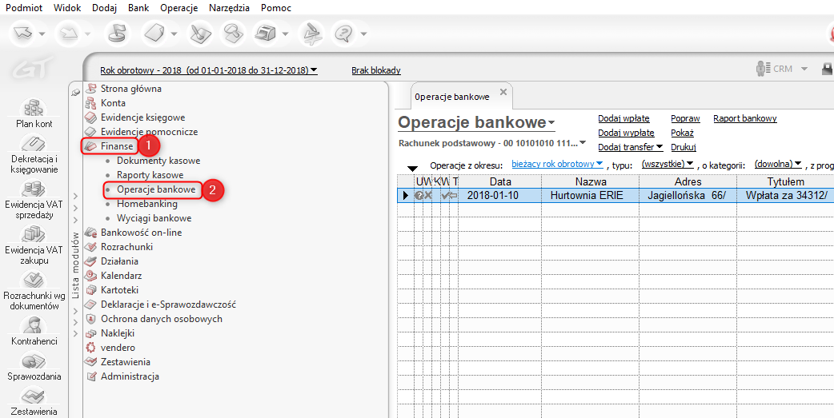Click the edit pencil toolbar icon

click(x=201, y=34)
